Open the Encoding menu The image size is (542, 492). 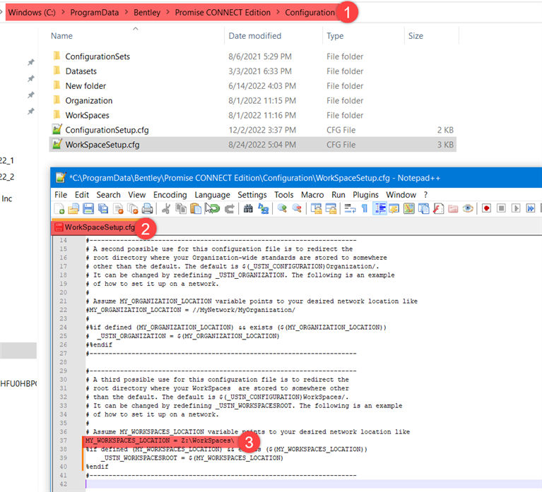click(x=170, y=195)
